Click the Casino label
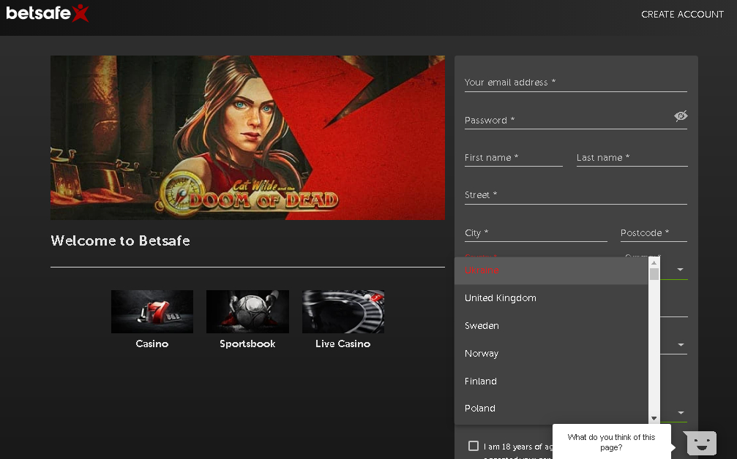The height and width of the screenshot is (459, 737). (151, 344)
